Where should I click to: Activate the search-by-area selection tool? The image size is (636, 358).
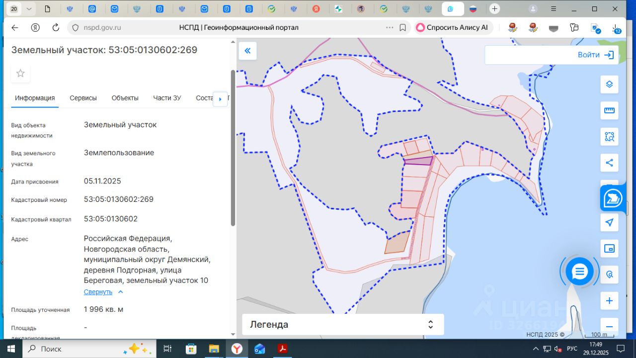tap(609, 136)
